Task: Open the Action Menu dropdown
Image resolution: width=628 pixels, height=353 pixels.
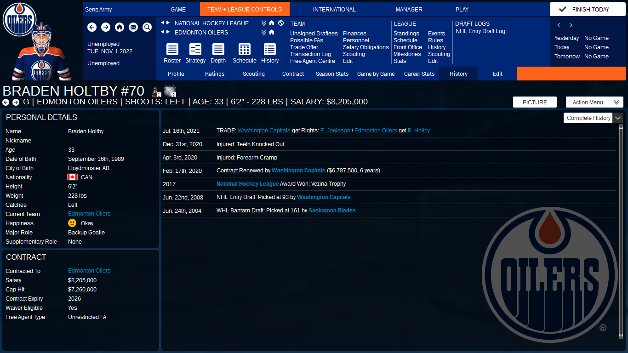Action: 594,102
